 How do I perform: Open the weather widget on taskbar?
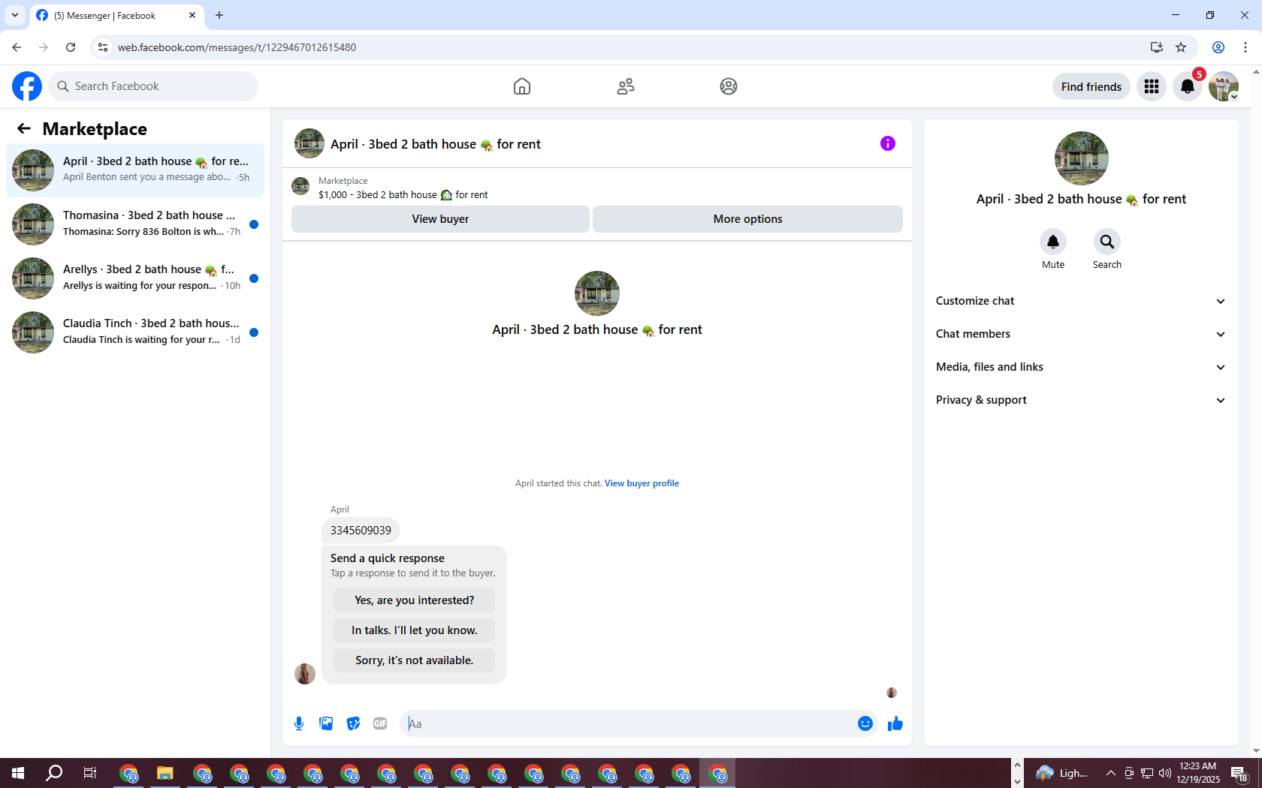[x=1062, y=773]
